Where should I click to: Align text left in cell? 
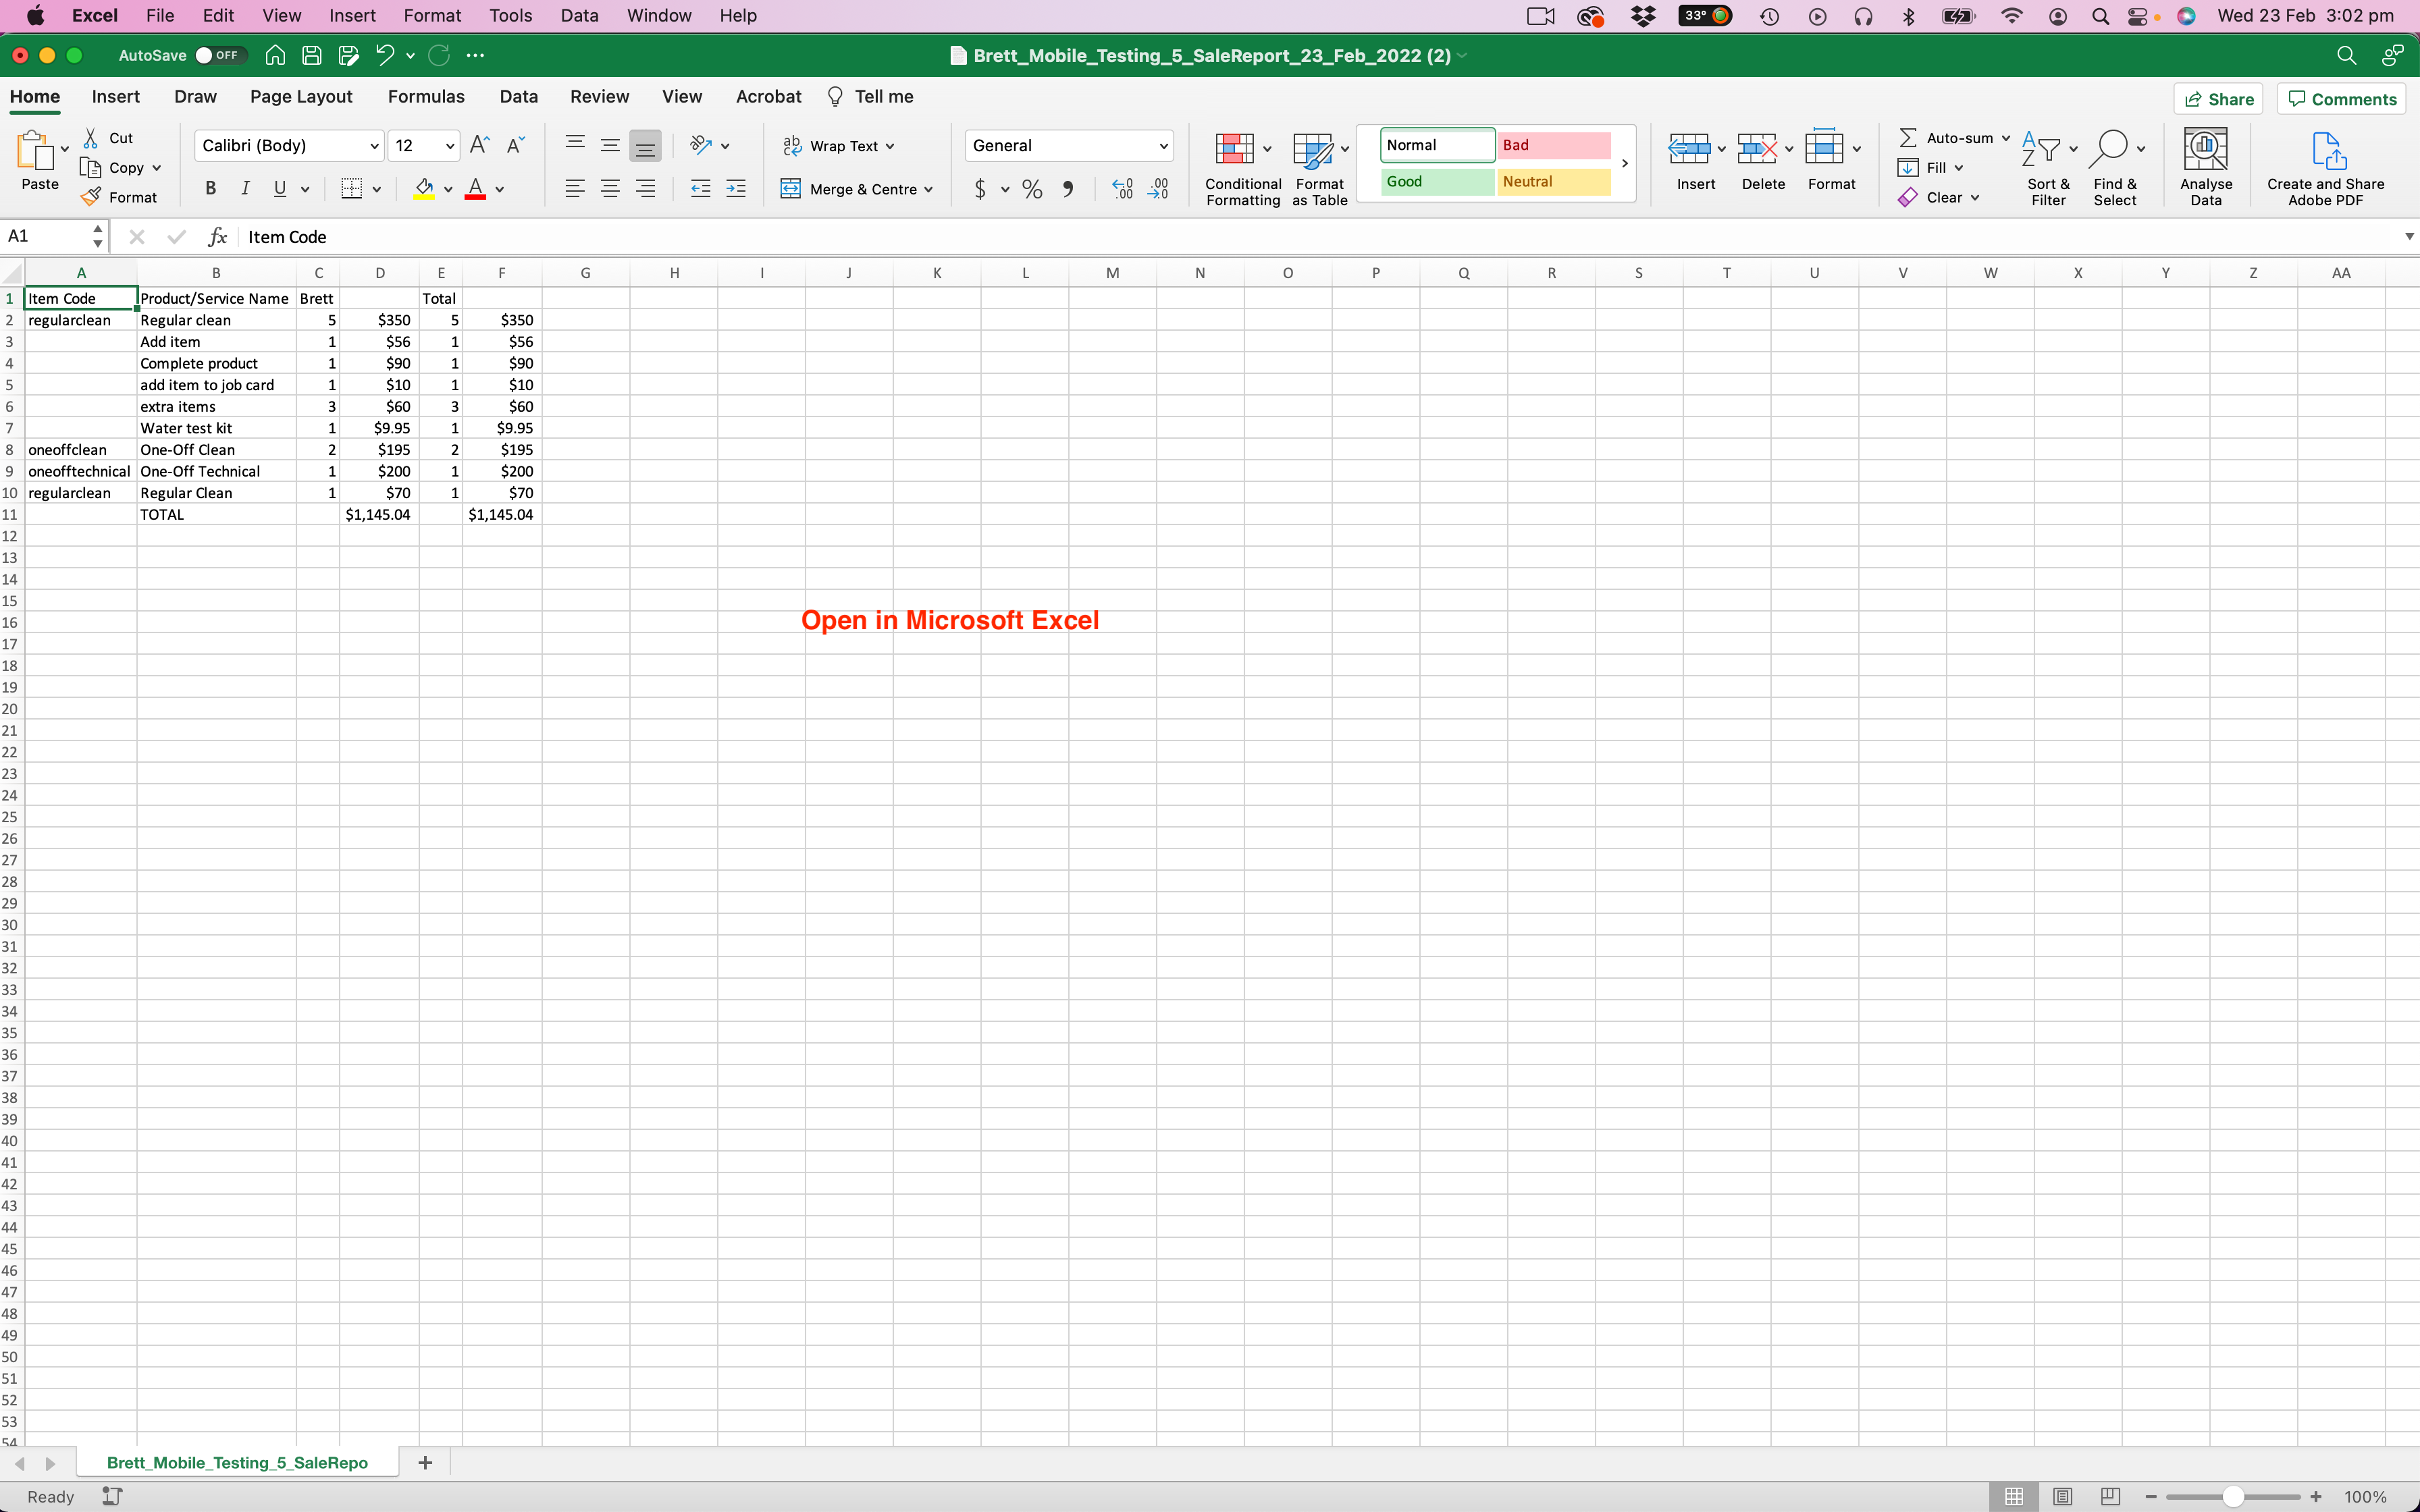(x=574, y=188)
